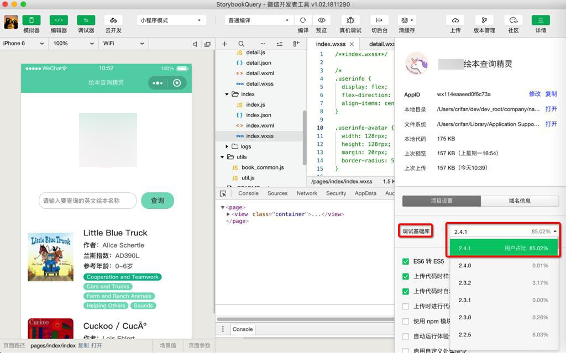Toggle second checked upload code option

tap(406, 276)
